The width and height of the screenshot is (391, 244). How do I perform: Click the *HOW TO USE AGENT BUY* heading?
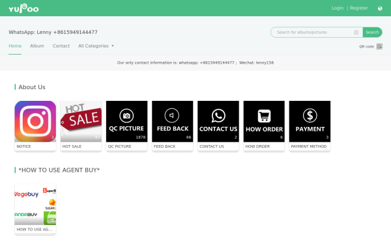coord(59,170)
